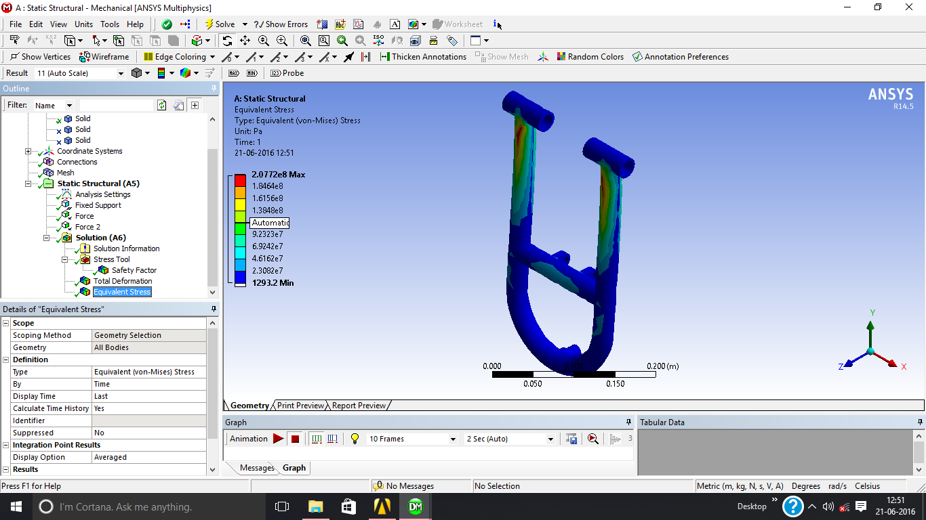
Task: Click the eraser clear-filter icon in Outline
Action: click(178, 105)
